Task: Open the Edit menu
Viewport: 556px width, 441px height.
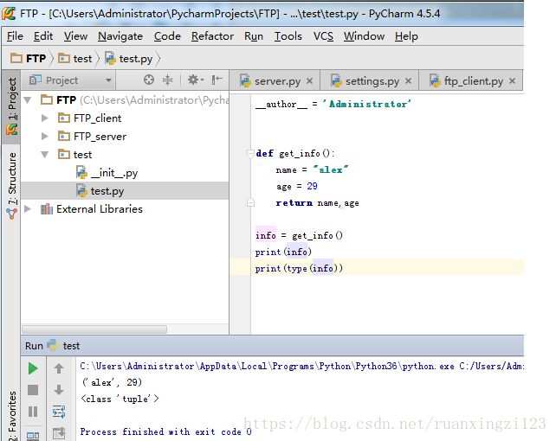Action: pyautogui.click(x=43, y=36)
